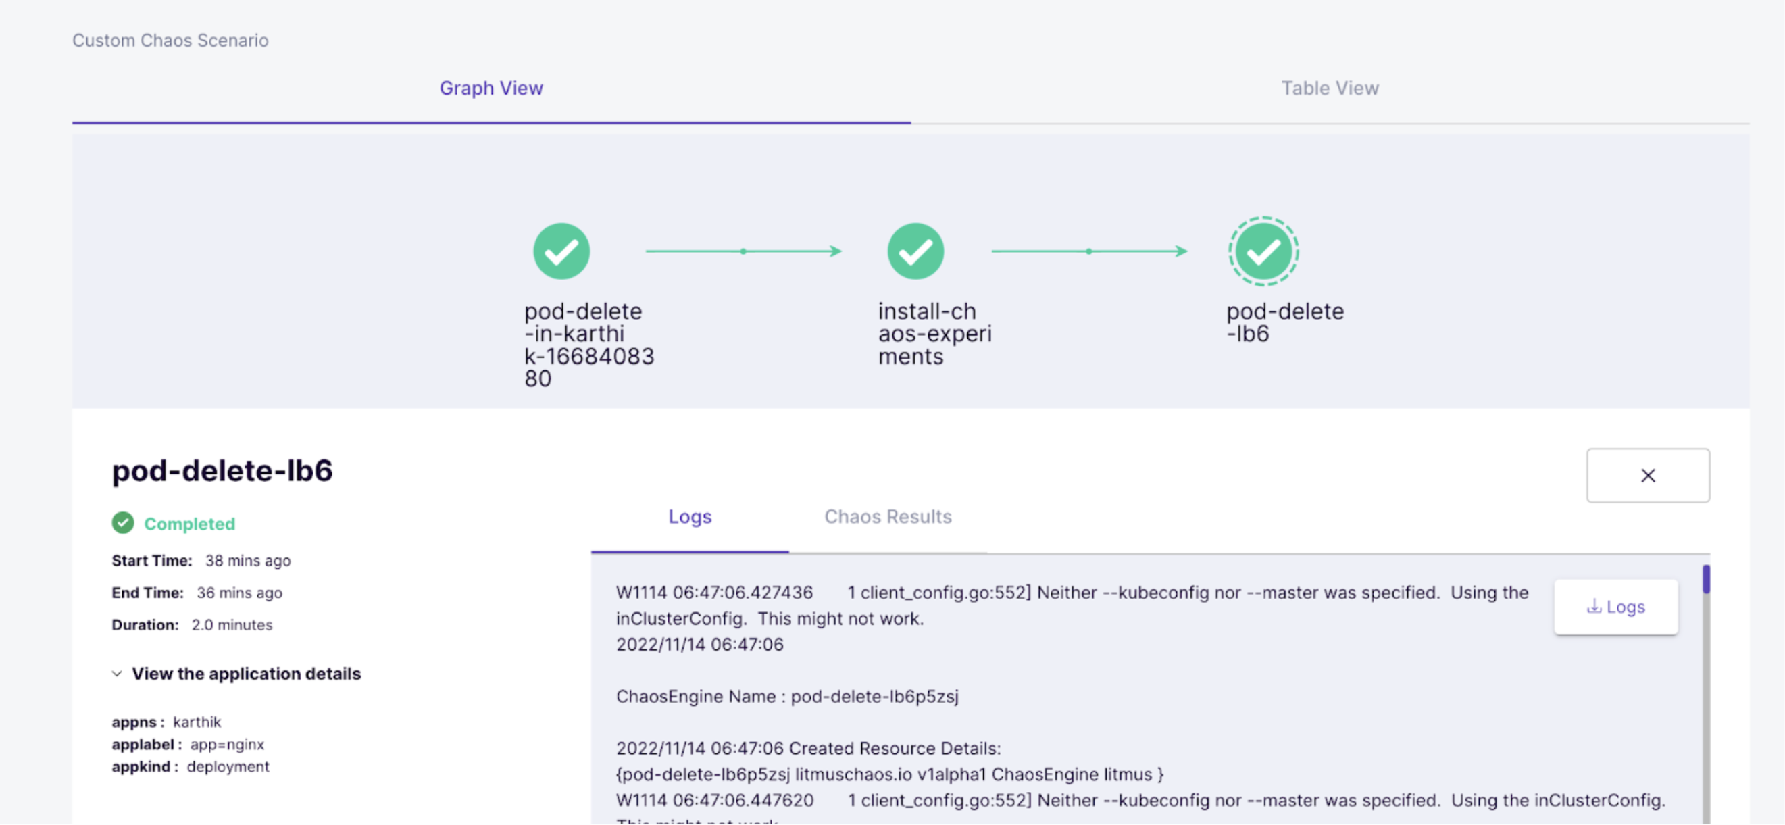Open the Chaos Results tab
The width and height of the screenshot is (1785, 825).
tap(887, 516)
